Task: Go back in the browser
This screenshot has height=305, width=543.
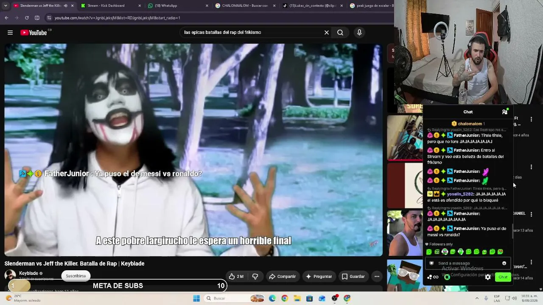Action: tap(6, 18)
